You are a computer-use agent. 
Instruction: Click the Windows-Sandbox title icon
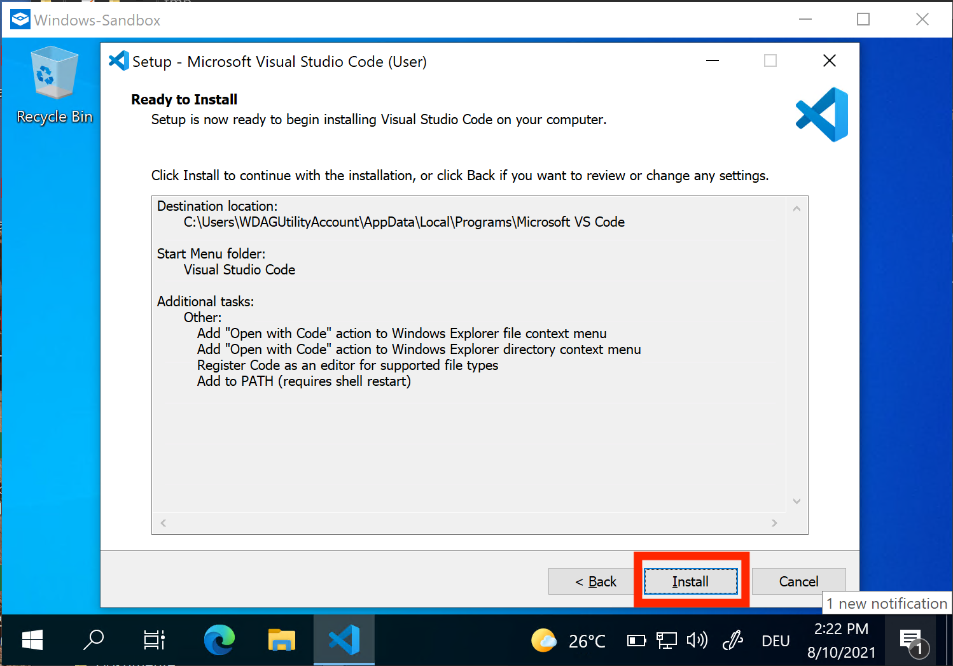20,20
